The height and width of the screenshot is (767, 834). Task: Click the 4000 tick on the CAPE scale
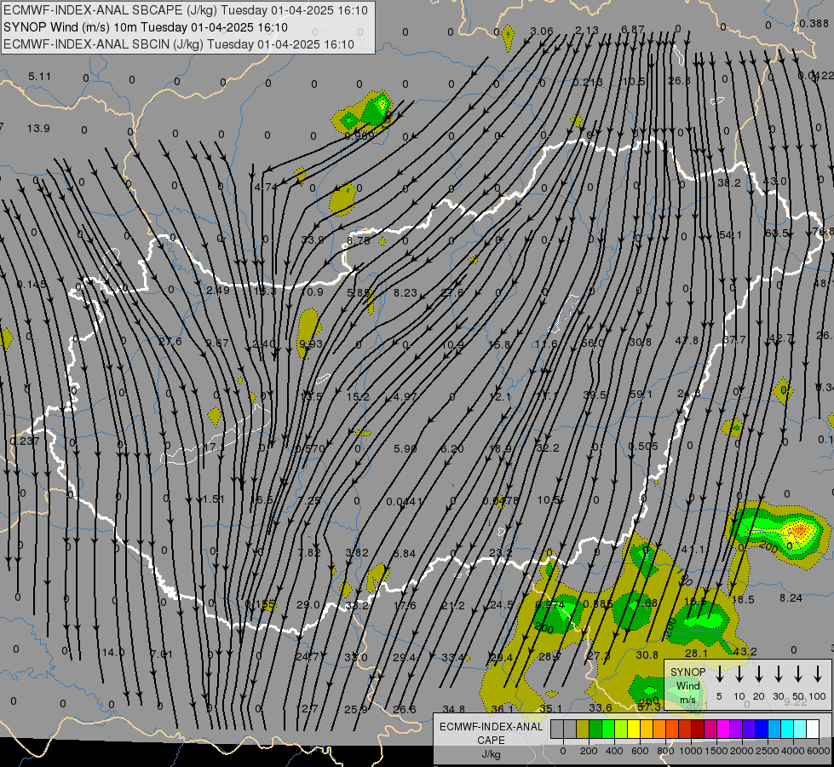(x=793, y=751)
